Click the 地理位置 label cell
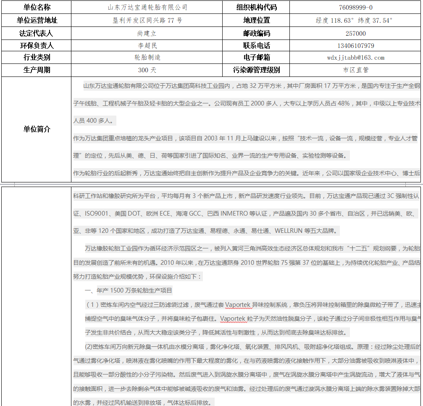This screenshot has height=406, width=423. point(256,20)
